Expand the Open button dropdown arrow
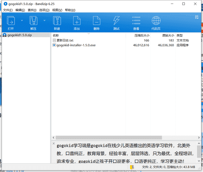Screen dimensions: 203x172 click(x=22, y=20)
